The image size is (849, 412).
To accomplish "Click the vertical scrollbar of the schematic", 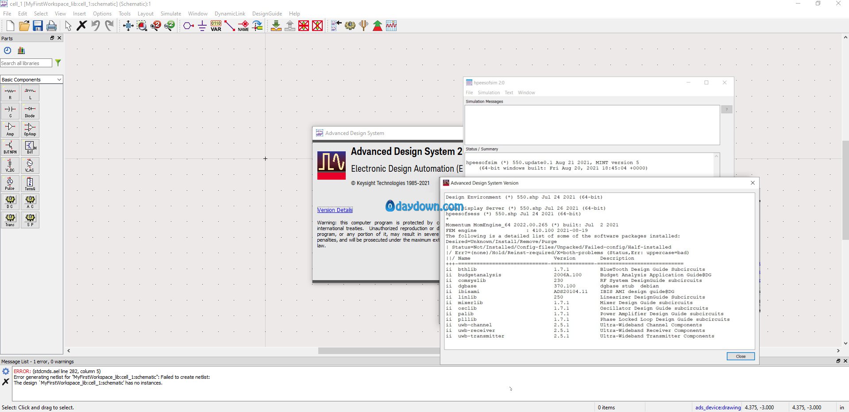I will pos(845,190).
